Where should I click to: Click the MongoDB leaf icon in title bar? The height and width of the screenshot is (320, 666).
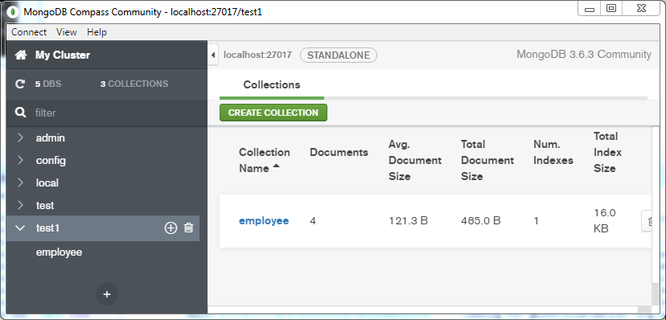(14, 11)
